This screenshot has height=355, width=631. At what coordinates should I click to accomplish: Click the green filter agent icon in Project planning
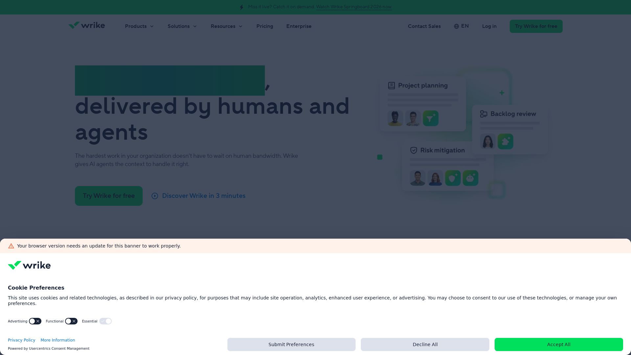431,118
